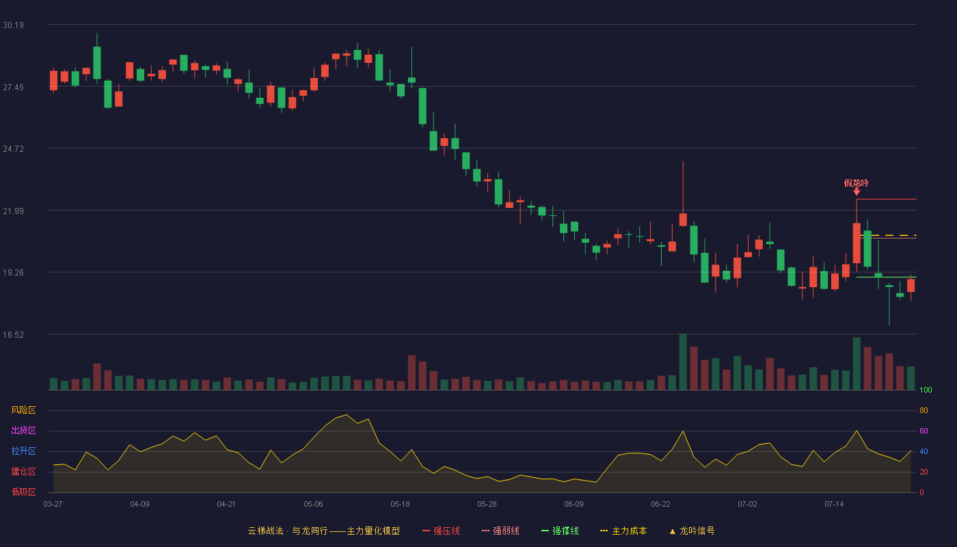Click the yellow dashed 主力成本 line on chart

(888, 235)
